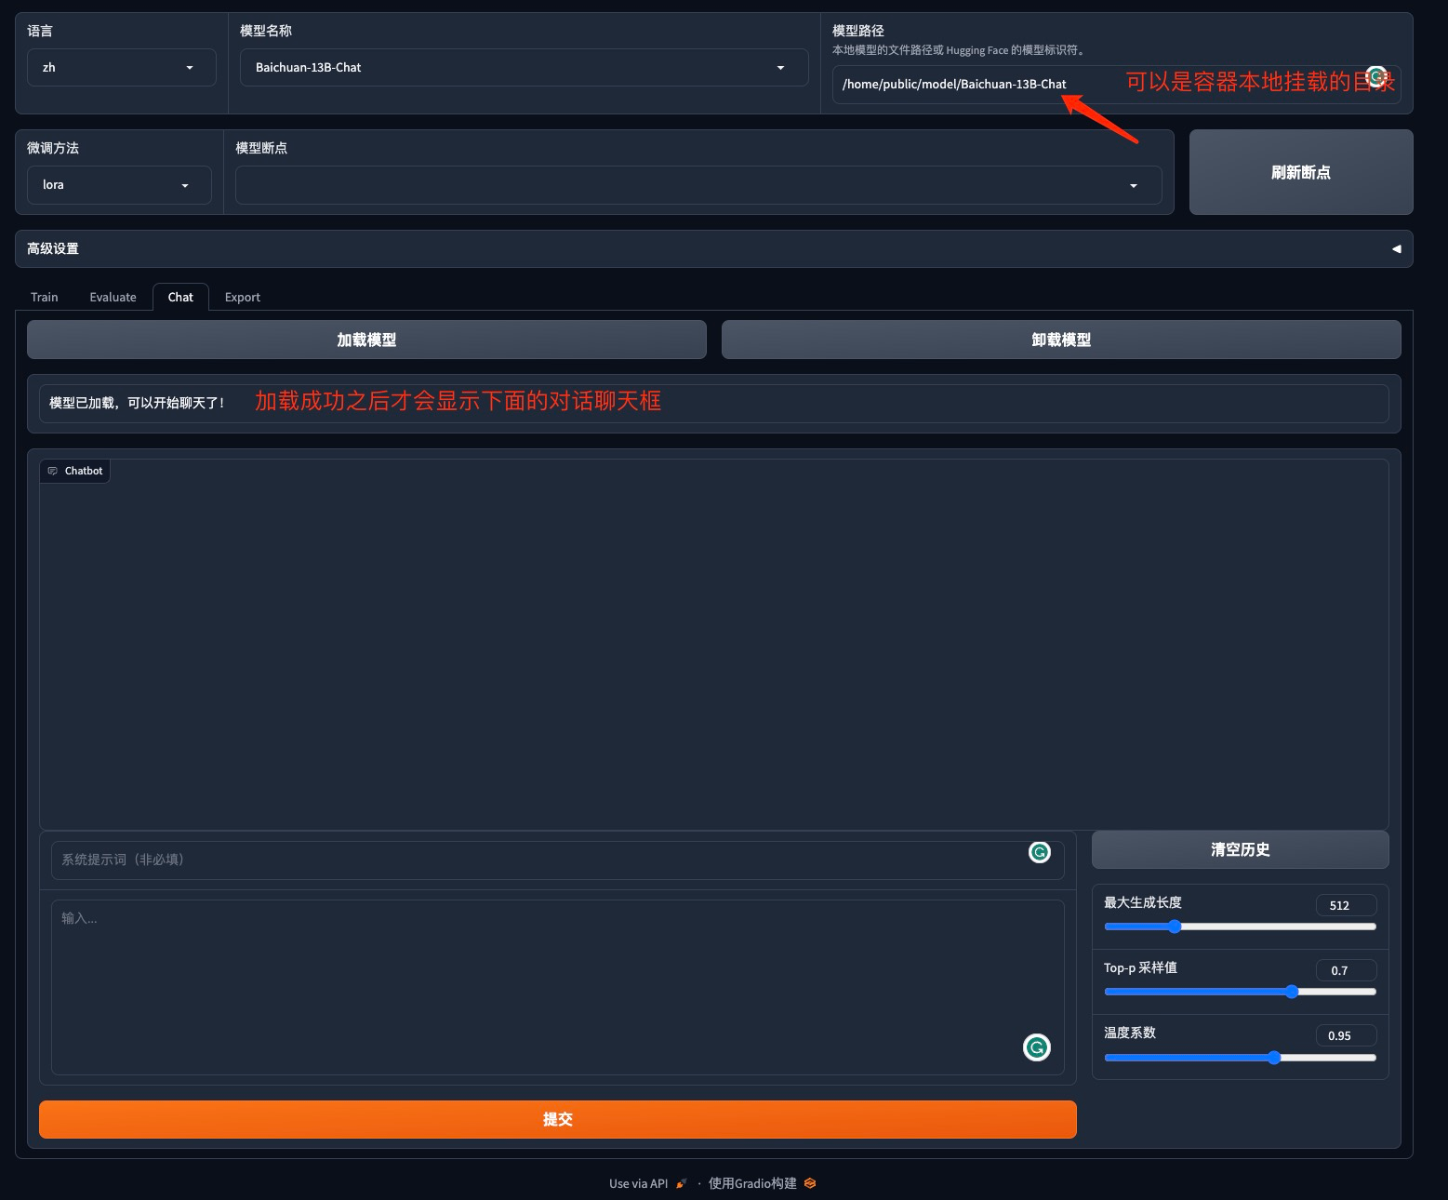The width and height of the screenshot is (1448, 1200).
Task: Open the language dropdown showing zh
Action: point(121,68)
